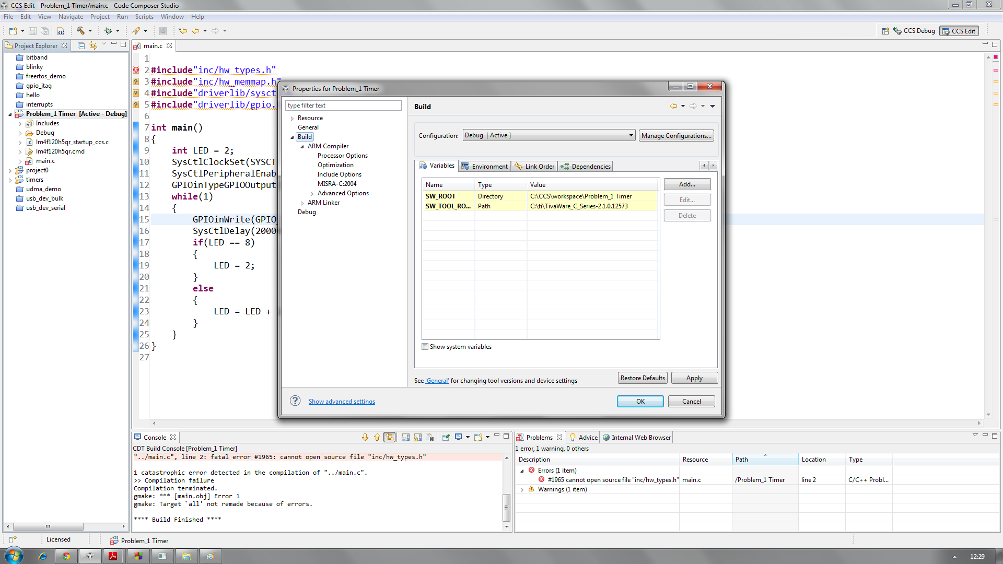Expand the Warnings item in Problems view

(522, 489)
